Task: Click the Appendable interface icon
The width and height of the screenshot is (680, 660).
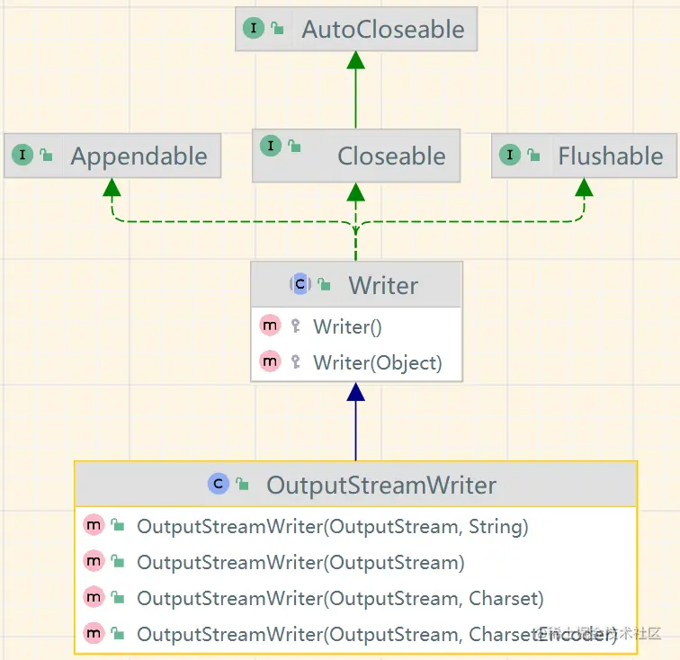Action: click(22, 155)
